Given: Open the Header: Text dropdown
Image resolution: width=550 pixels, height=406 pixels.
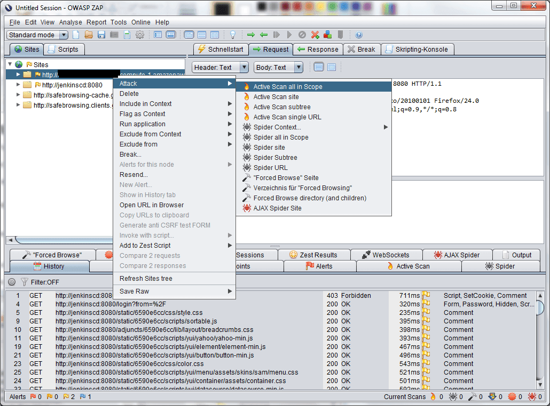Looking at the screenshot, I should click(x=220, y=67).
